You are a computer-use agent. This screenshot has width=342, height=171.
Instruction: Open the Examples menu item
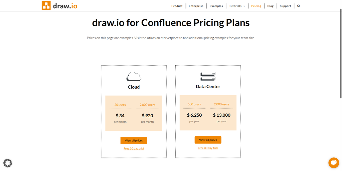pos(216,6)
